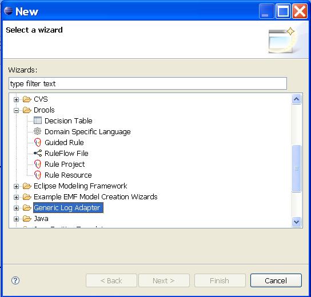This screenshot has width=311, height=297.
Task: Select the Java label in the tree
Action: coord(41,219)
